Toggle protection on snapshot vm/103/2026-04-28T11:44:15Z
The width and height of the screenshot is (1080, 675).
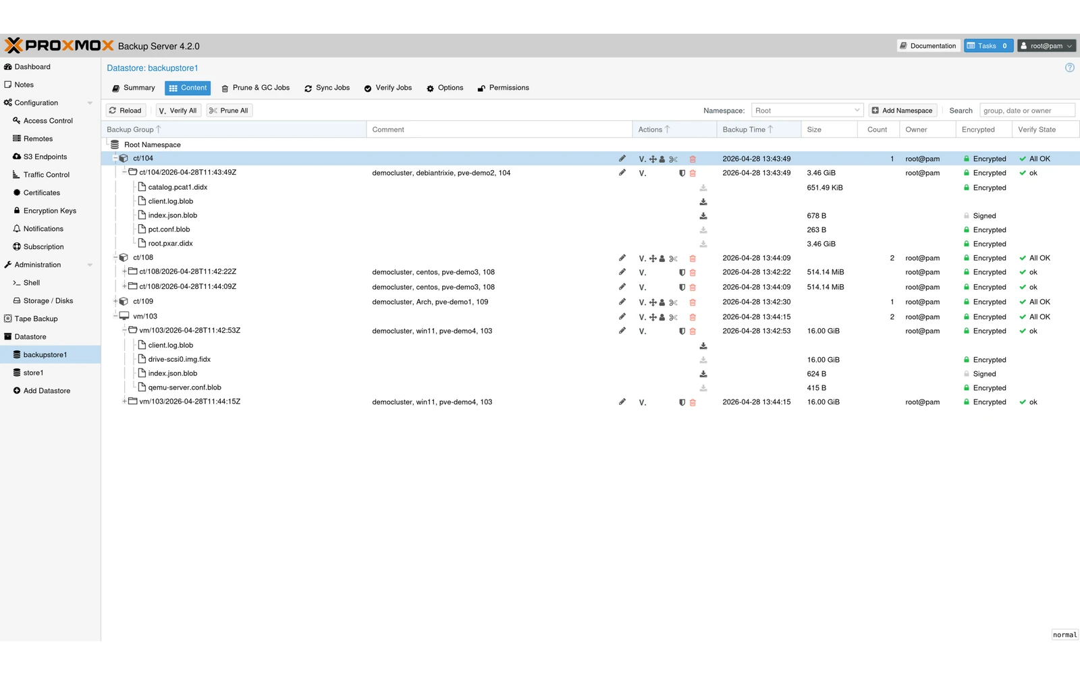point(682,402)
